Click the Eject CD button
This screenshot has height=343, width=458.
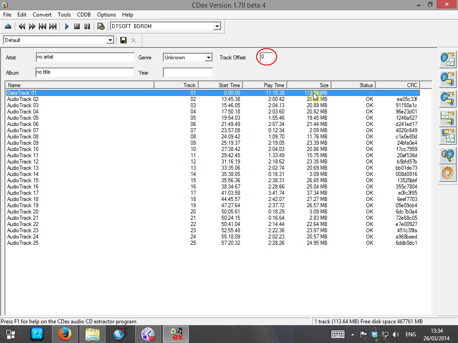click(x=8, y=26)
